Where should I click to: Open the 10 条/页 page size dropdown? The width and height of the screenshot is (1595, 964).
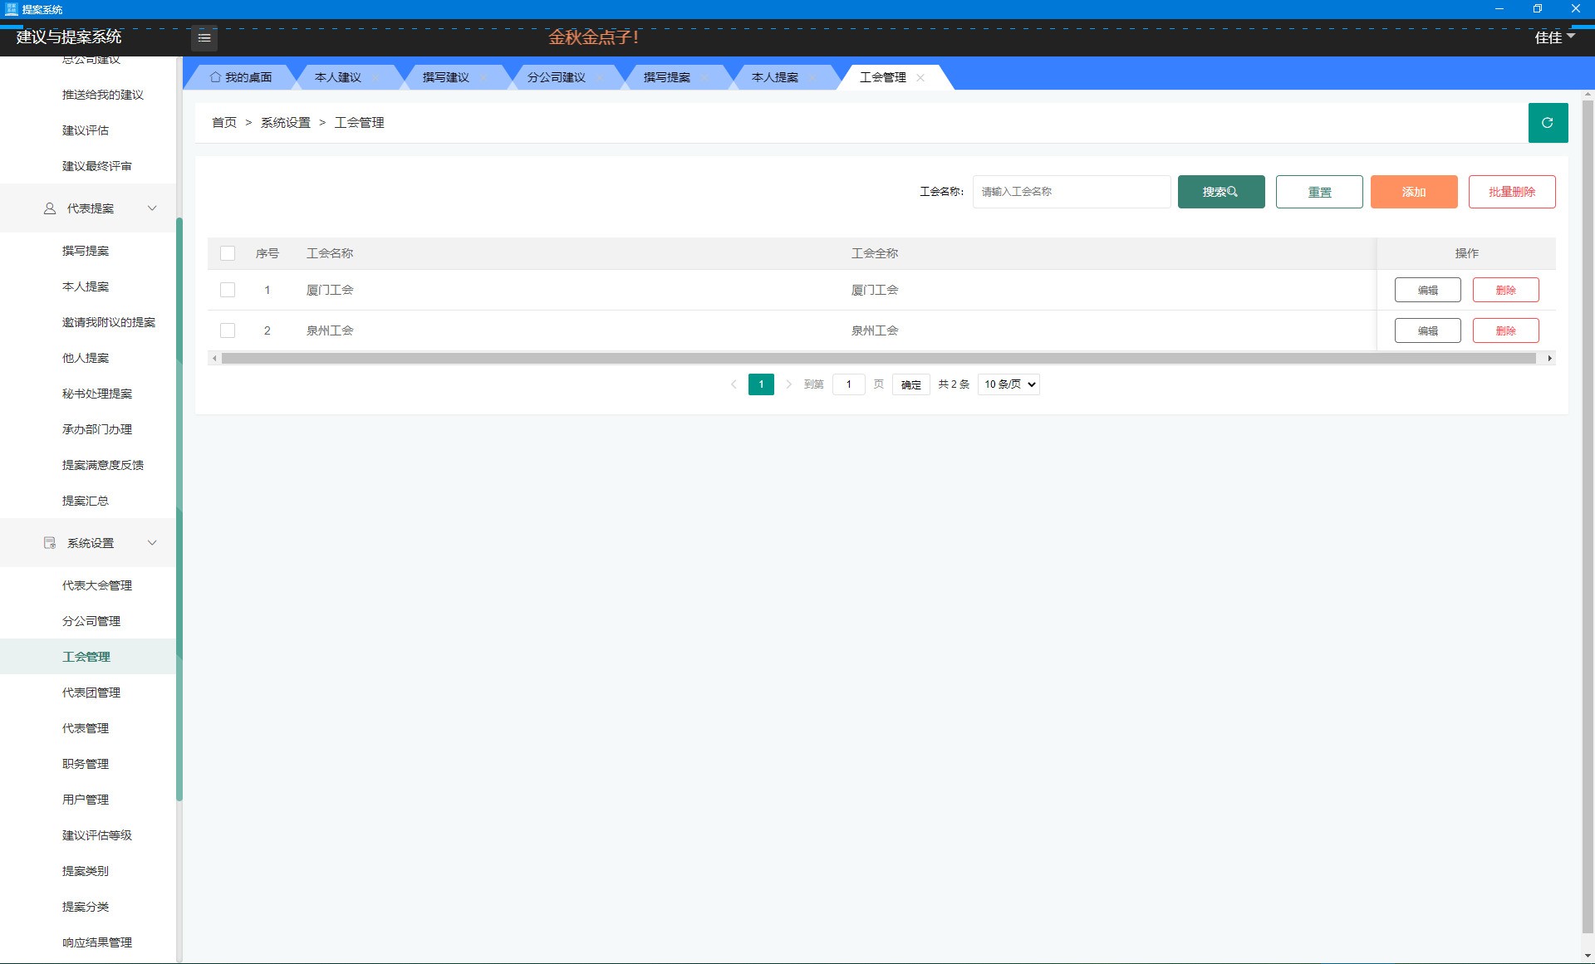[x=1009, y=384]
